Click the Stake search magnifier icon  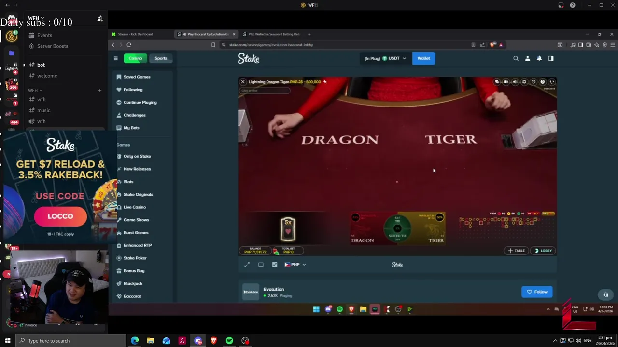point(516,58)
